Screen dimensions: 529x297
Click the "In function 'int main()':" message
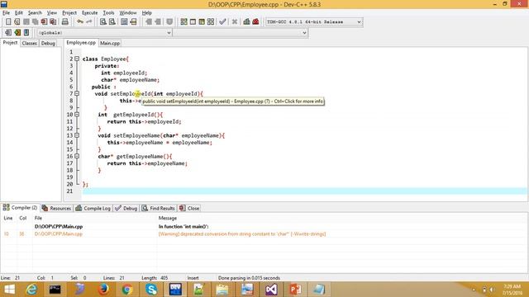pos(183,227)
